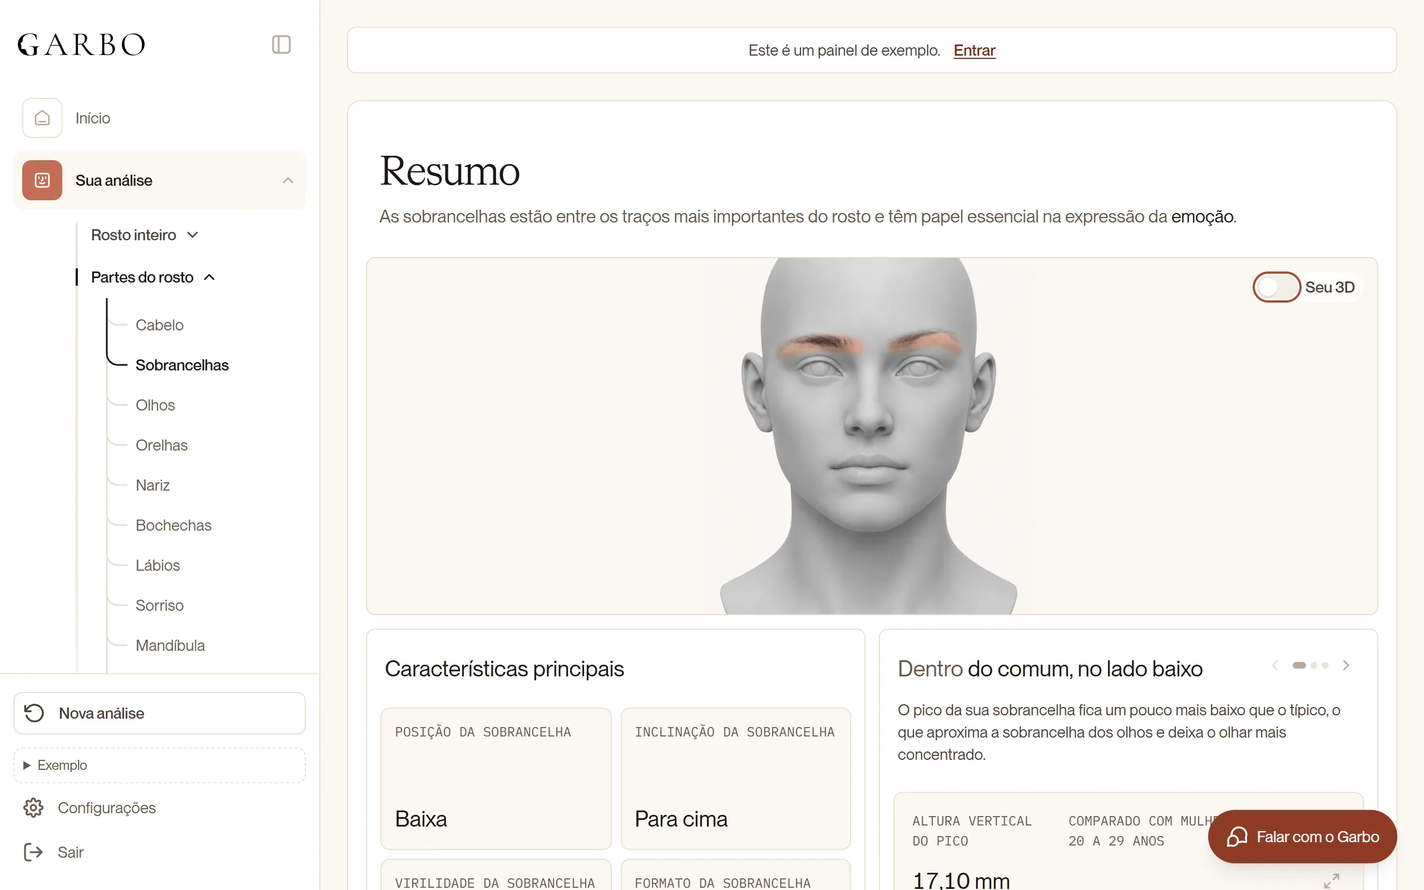Collapse the Partes do rosto submenu

click(153, 277)
